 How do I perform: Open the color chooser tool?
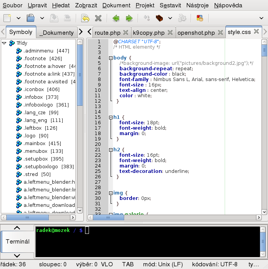(x=200, y=18)
